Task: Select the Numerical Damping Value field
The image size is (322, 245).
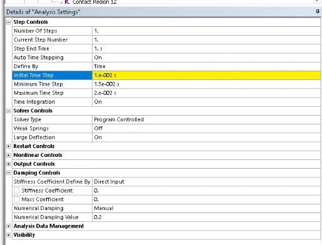Action: coord(206,217)
